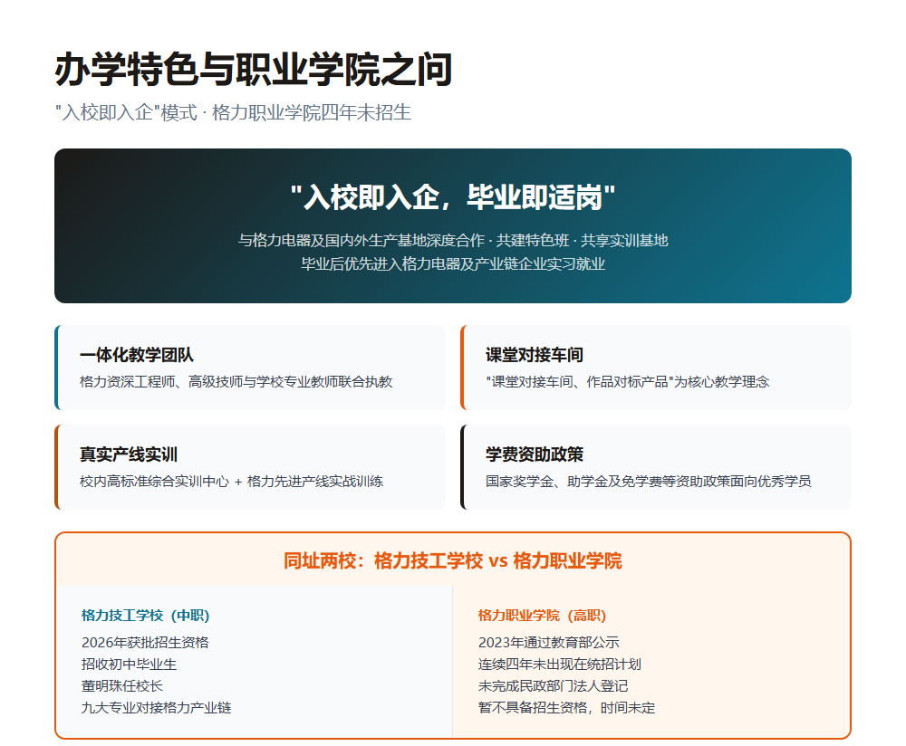Click the line 招收初中毕业生
This screenshot has width=906, height=746.
pyautogui.click(x=129, y=664)
